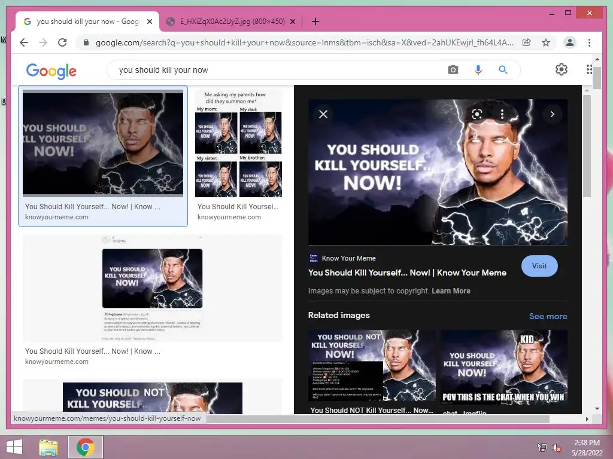Image resolution: width=613 pixels, height=459 pixels.
Task: Click See more related images
Action: 548,316
